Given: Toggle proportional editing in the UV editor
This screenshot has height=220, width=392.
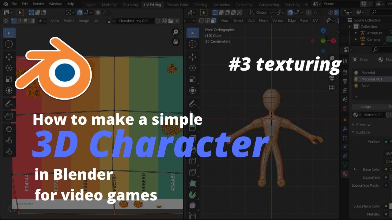Looking at the screenshot, I should click(98, 13).
